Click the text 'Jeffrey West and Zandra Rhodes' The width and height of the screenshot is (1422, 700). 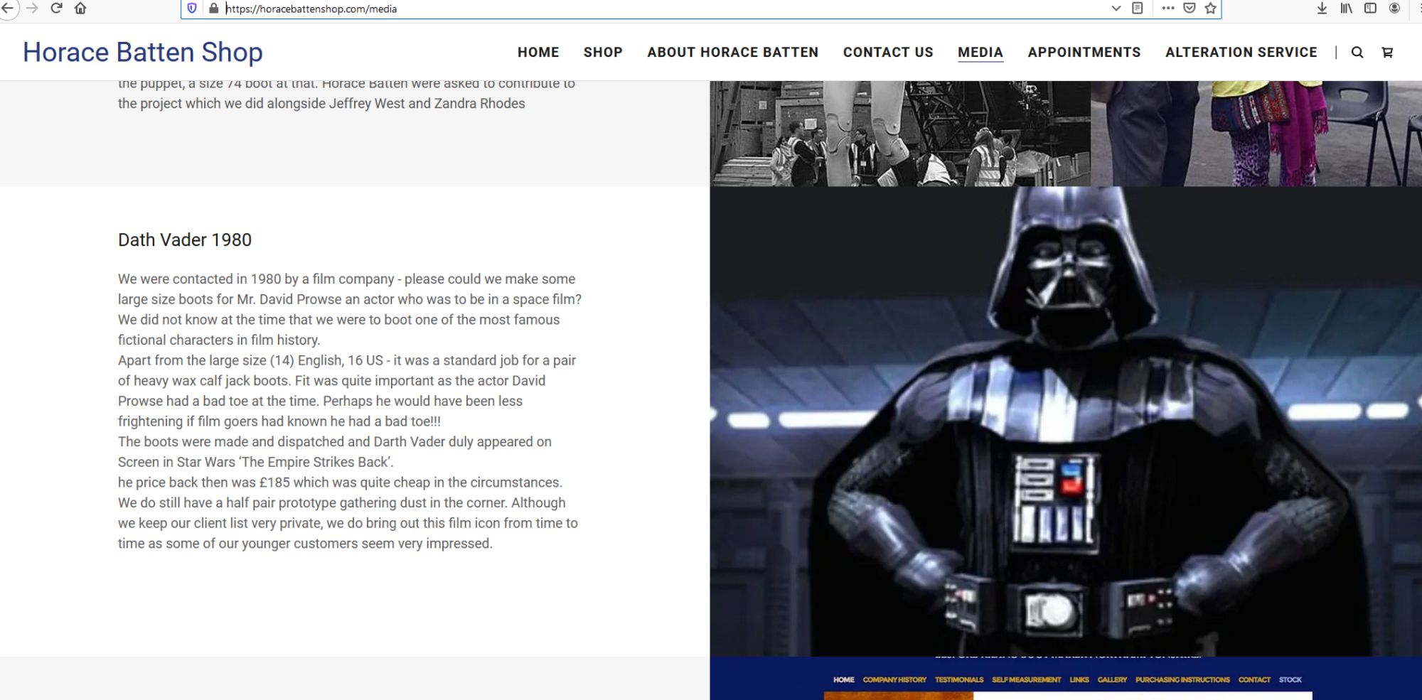tap(427, 104)
